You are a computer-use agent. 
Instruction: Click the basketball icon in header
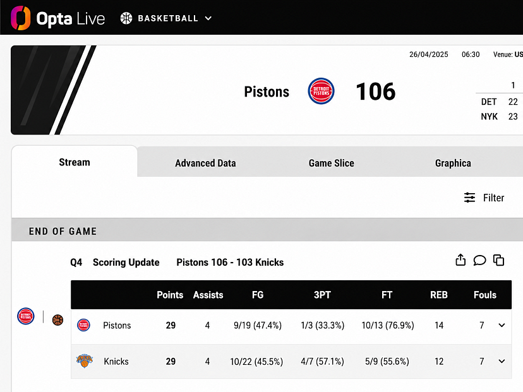(126, 18)
